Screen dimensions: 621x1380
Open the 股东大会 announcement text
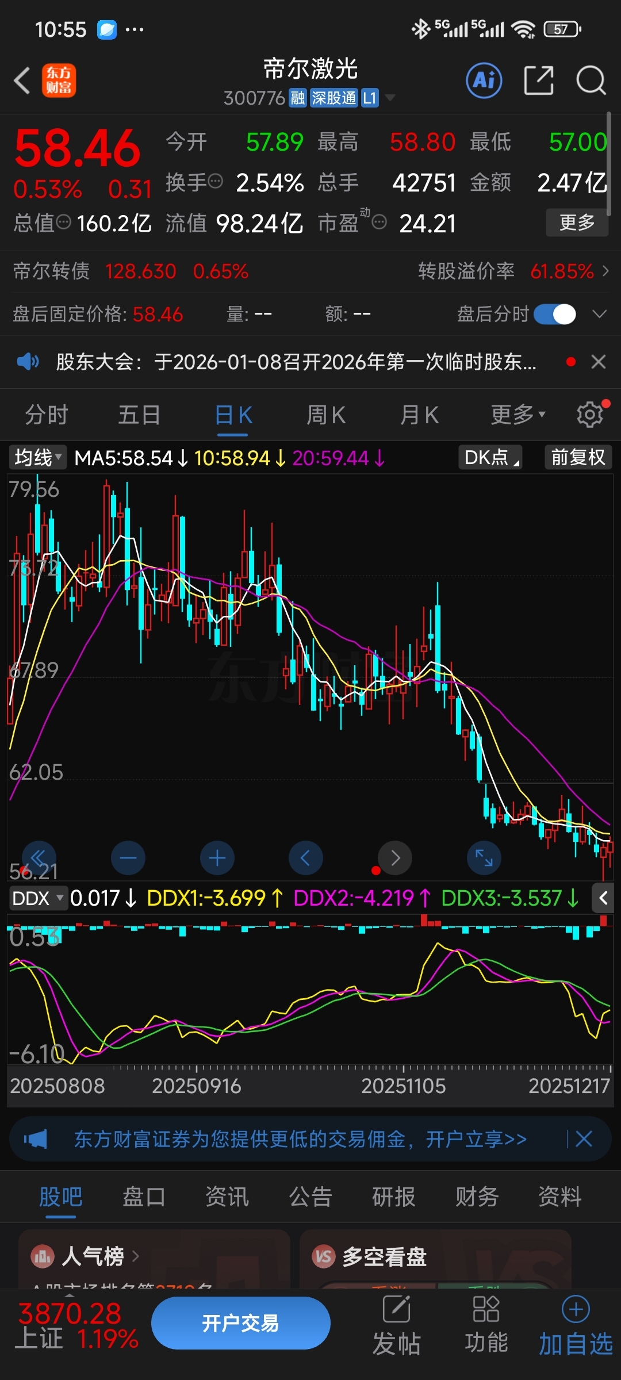pyautogui.click(x=296, y=362)
